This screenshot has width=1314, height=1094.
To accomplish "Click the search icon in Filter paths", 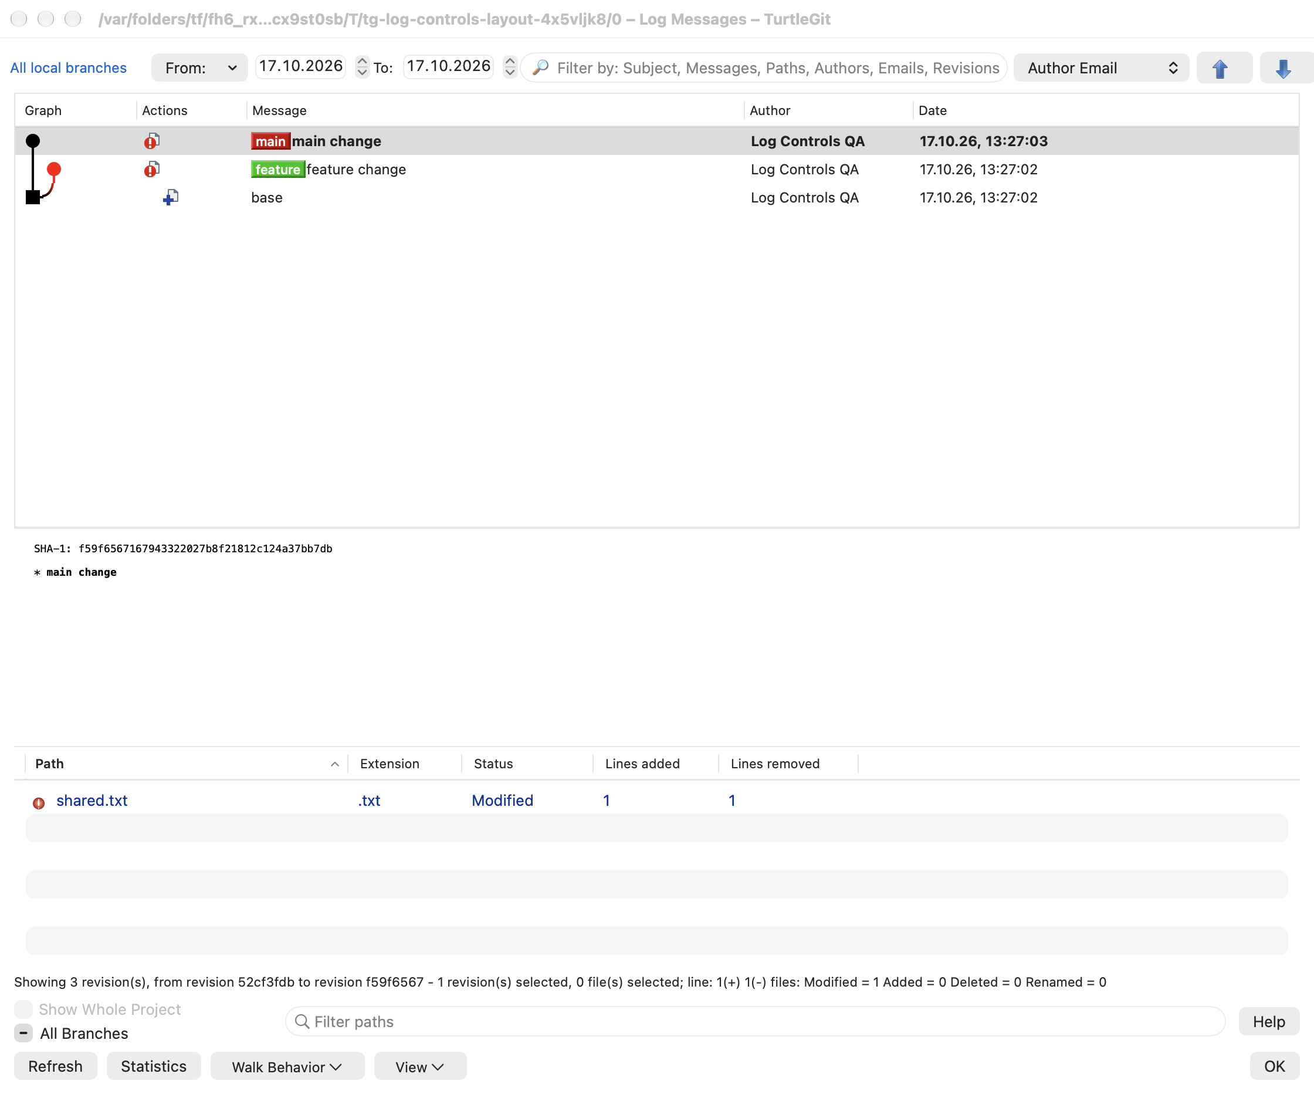I will click(302, 1021).
